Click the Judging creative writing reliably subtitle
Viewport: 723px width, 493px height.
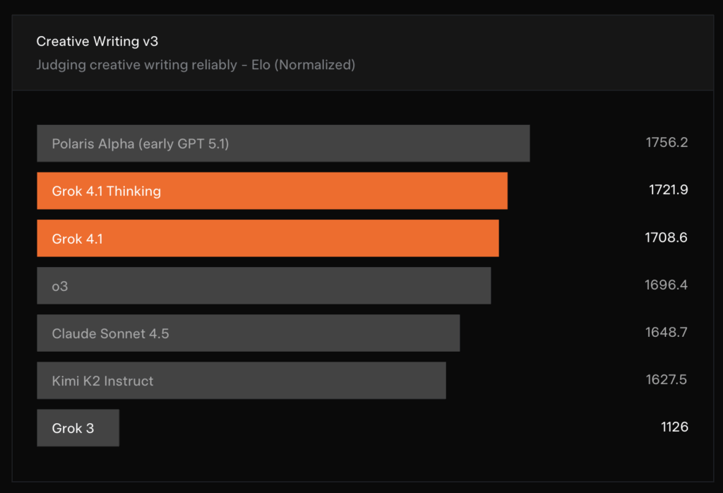tap(196, 65)
